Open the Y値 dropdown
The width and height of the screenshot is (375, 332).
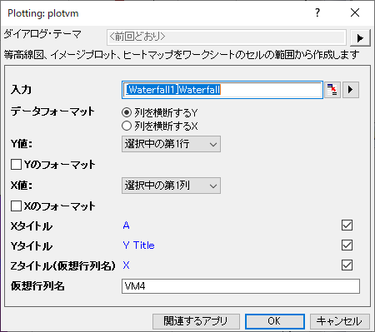pyautogui.click(x=171, y=144)
